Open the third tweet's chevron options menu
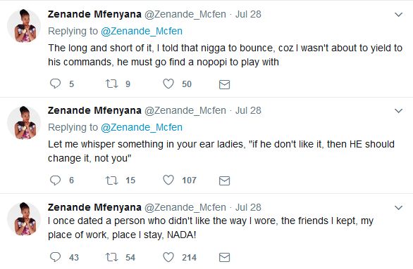Viewport: 413px width, 269px height. [398, 208]
